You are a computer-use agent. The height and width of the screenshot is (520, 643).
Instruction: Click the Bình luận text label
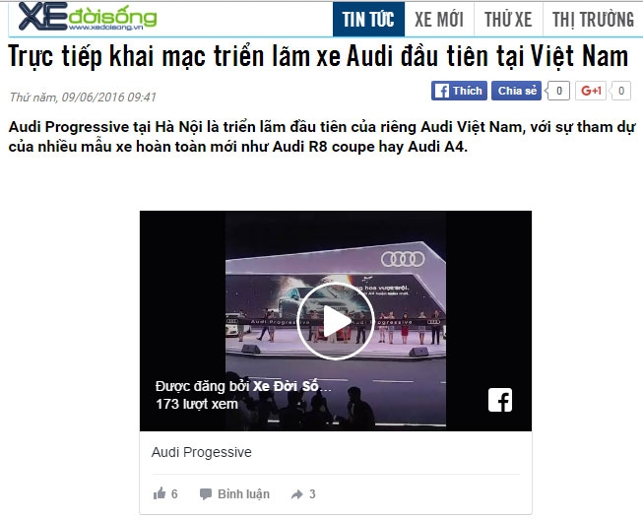(243, 494)
